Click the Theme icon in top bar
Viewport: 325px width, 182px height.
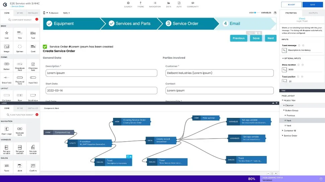[141, 3]
